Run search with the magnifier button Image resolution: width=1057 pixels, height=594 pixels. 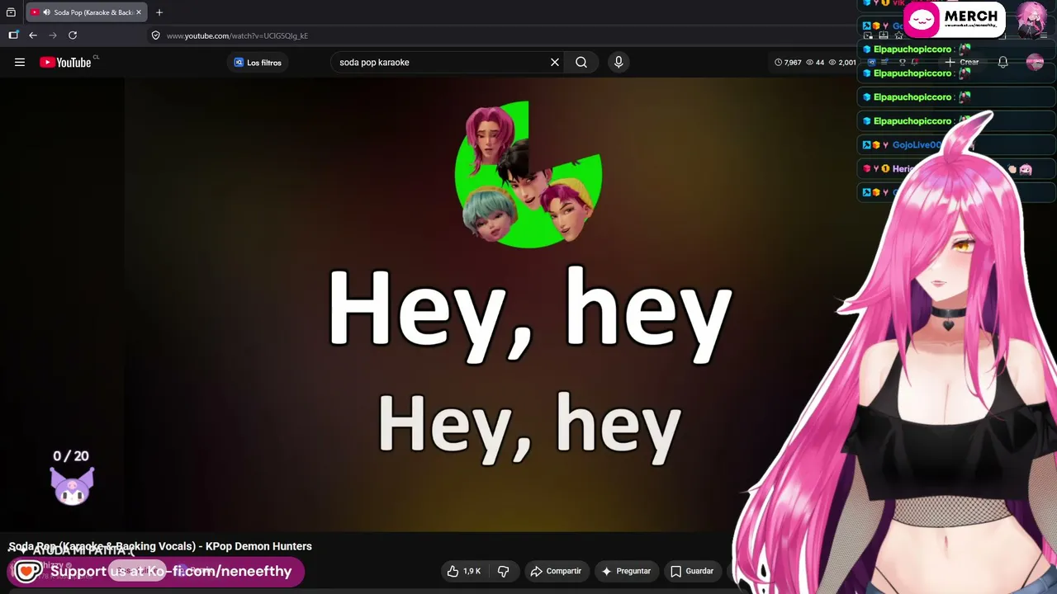581,62
